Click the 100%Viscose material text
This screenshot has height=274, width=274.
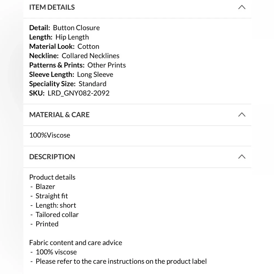pos(50,135)
